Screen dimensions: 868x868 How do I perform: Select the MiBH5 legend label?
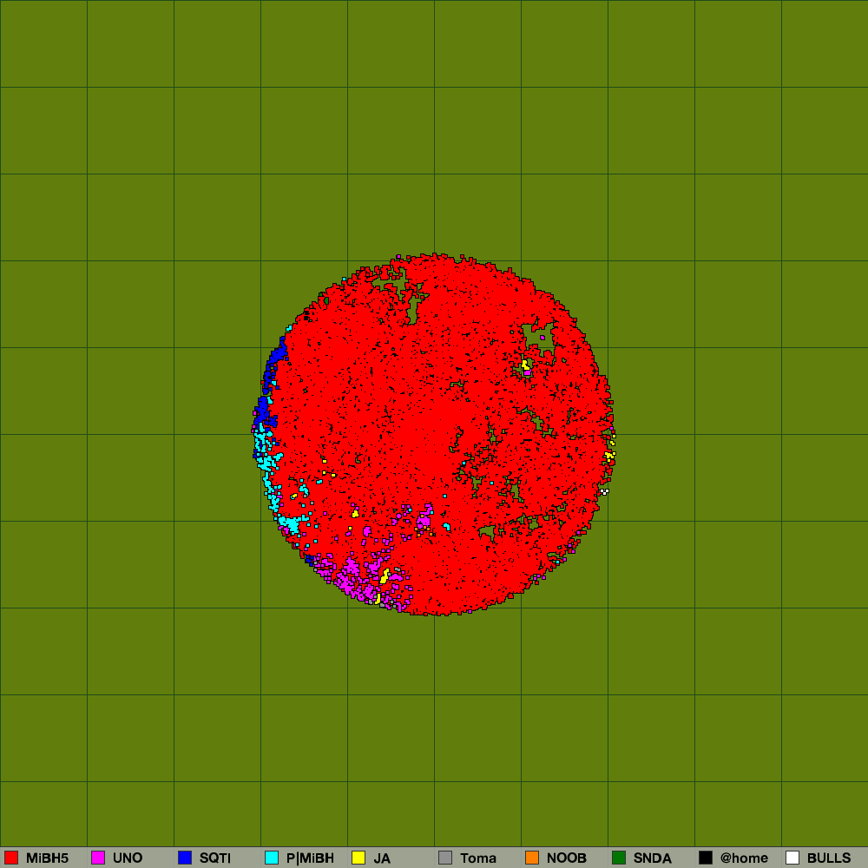[x=47, y=858]
